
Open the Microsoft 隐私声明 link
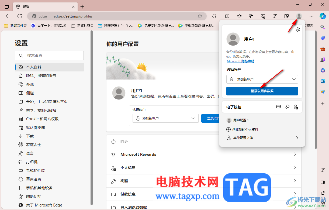click(240, 61)
